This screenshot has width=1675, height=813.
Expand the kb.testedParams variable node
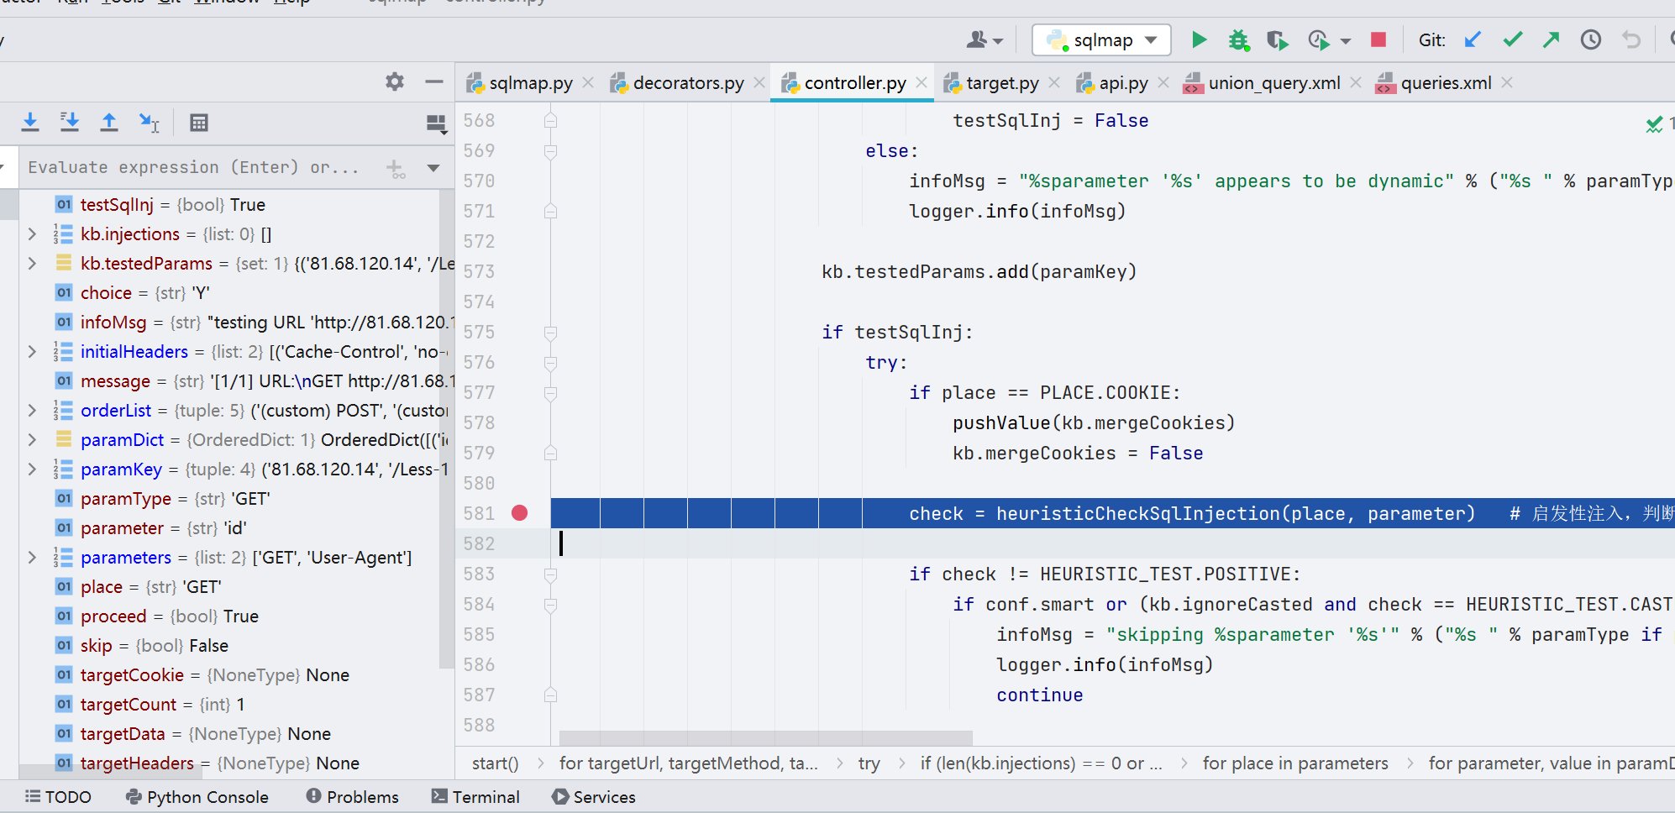click(32, 263)
